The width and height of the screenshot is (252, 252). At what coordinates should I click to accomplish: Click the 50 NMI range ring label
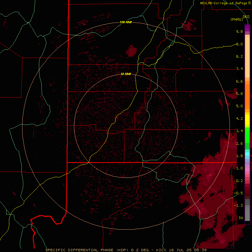126,74
